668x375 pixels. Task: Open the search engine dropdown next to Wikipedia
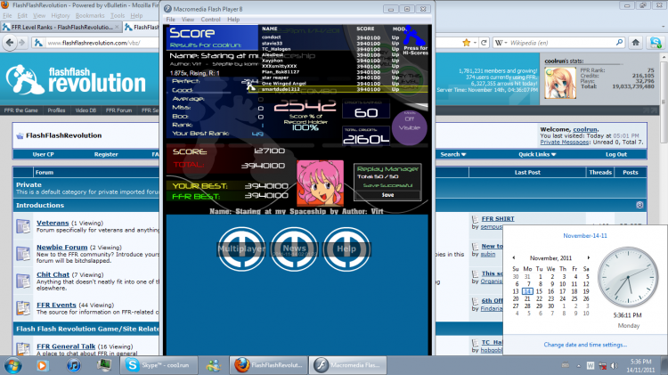click(x=501, y=43)
